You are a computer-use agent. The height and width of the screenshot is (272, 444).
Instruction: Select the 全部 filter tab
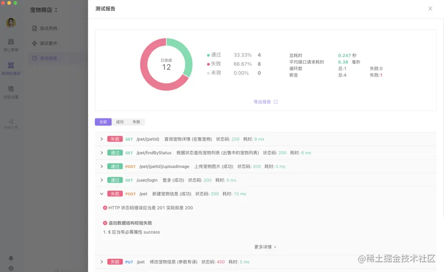coord(103,122)
